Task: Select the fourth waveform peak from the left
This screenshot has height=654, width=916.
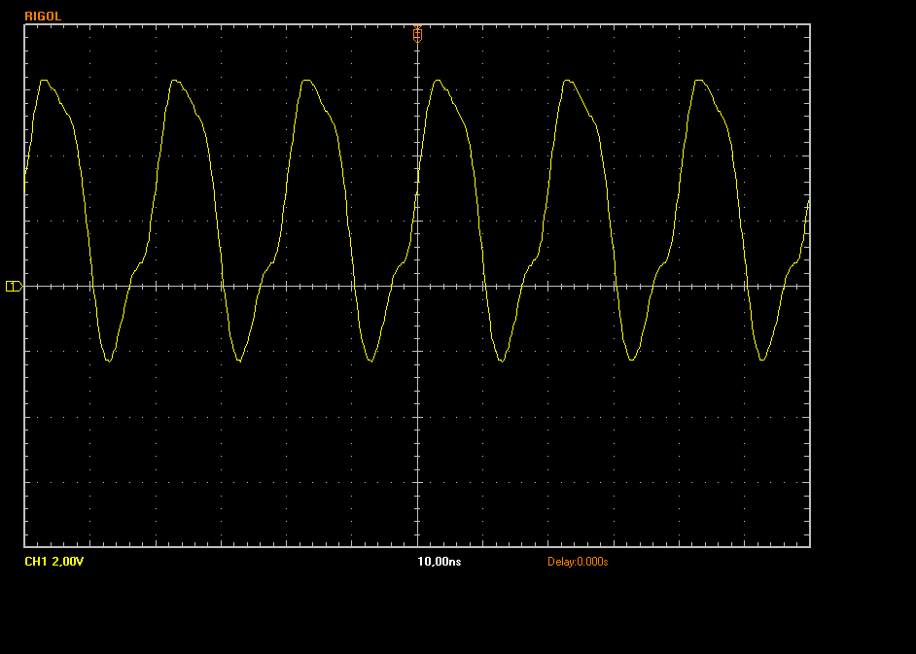Action: pyautogui.click(x=438, y=81)
